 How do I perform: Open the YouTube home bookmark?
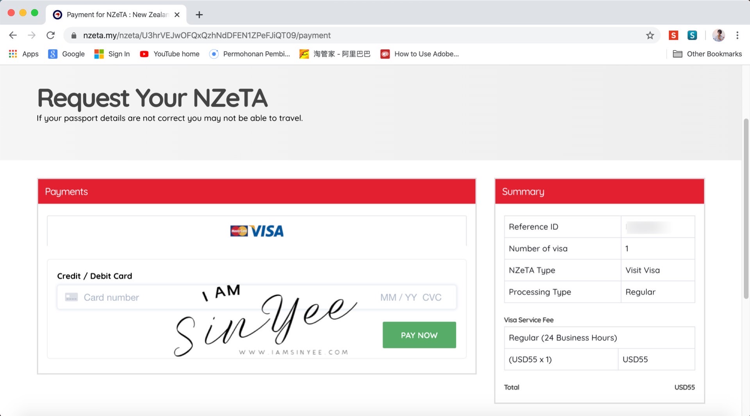click(x=170, y=54)
